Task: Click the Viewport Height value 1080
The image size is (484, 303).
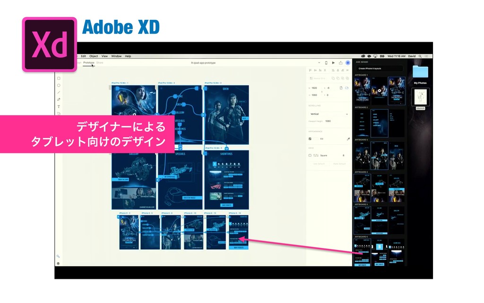Action: [x=328, y=121]
